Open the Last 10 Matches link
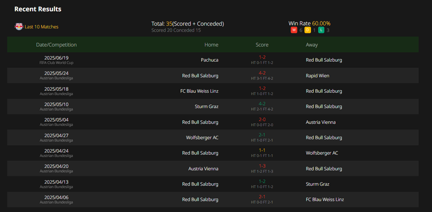 (41, 27)
